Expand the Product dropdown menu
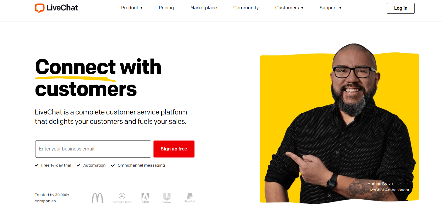 point(132,8)
